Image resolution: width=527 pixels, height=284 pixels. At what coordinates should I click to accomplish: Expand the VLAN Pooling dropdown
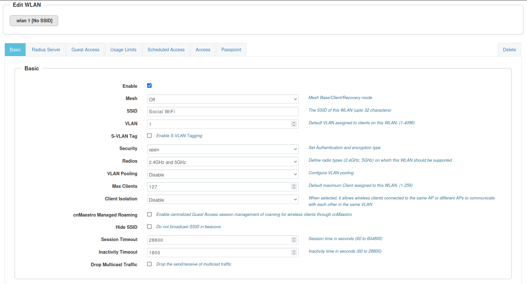[x=222, y=174]
